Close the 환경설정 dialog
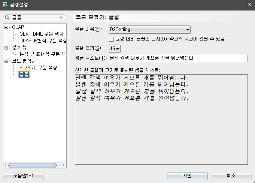This screenshot has height=183, width=255. 250,4
